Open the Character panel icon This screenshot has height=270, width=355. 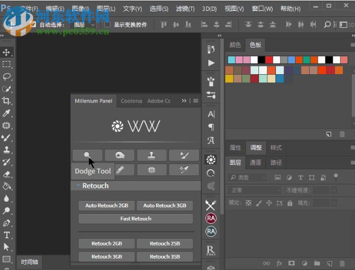point(211,114)
